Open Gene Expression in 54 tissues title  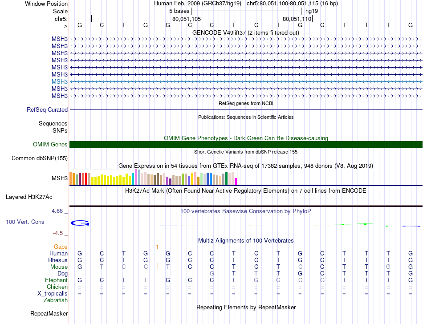coord(246,166)
